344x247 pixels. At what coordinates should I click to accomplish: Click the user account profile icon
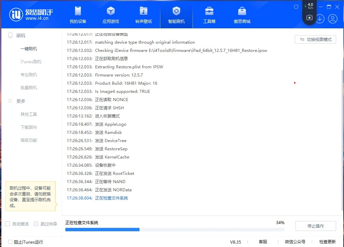click(333, 19)
